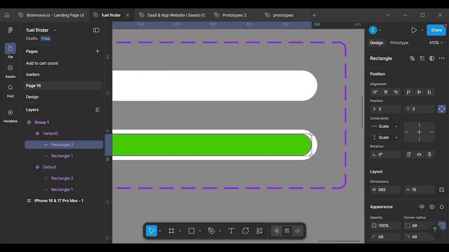Open the Figma main menu logo

tap(10, 30)
